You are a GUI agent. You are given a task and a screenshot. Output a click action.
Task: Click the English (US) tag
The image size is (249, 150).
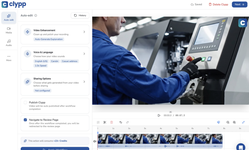41,61
